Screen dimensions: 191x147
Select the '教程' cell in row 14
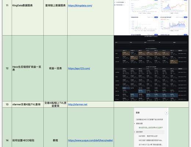pyautogui.click(x=55, y=128)
